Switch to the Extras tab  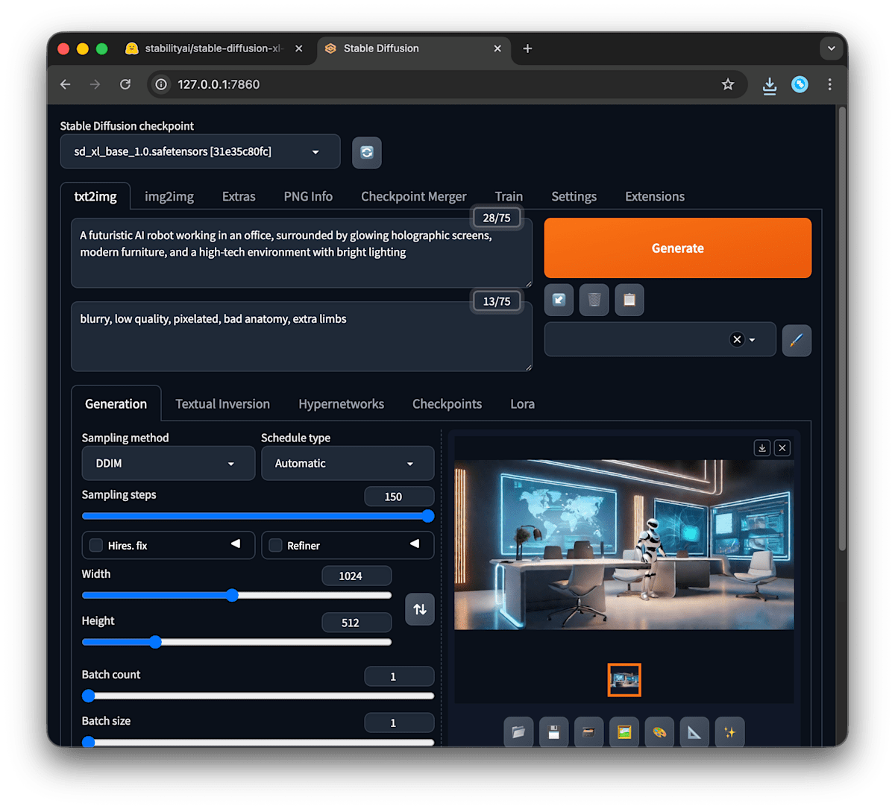pos(239,196)
